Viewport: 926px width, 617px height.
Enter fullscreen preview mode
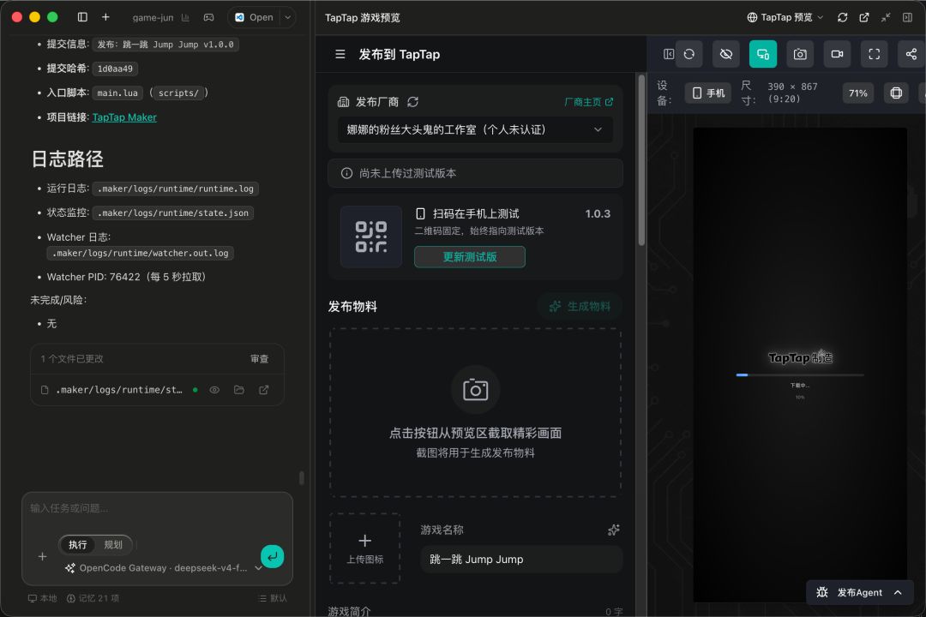[x=875, y=54]
